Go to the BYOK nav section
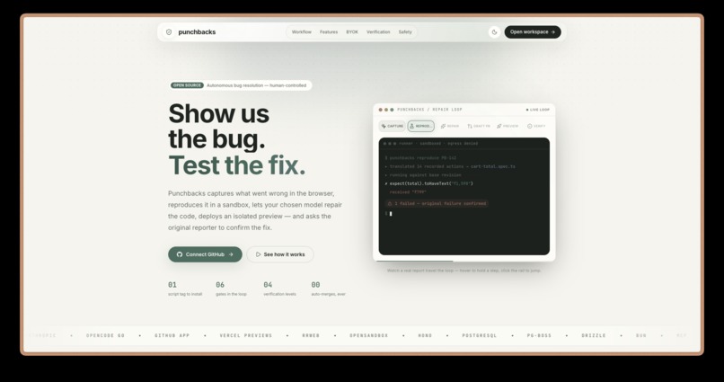 352,32
